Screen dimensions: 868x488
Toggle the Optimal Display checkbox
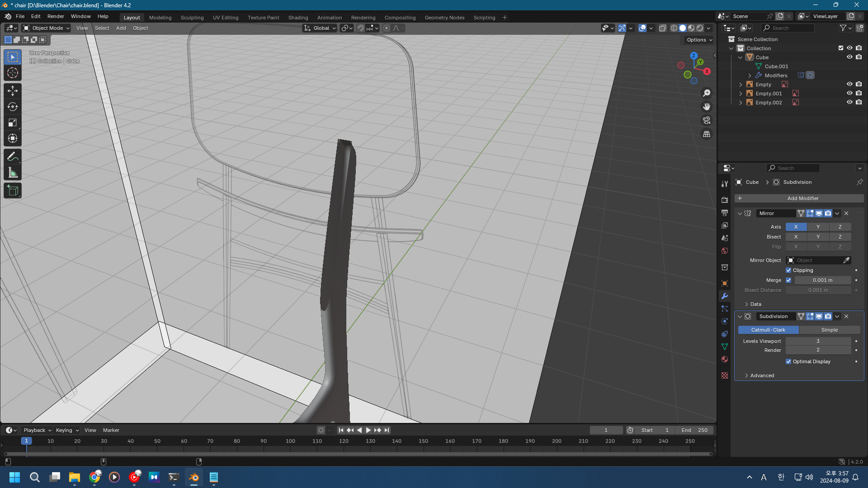coord(788,361)
